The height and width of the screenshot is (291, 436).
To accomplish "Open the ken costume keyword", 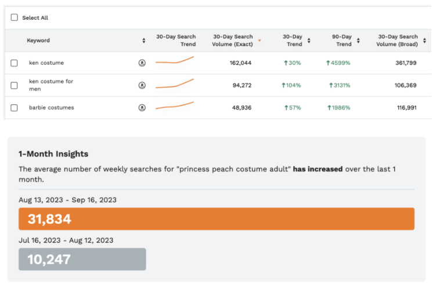I will click(46, 63).
